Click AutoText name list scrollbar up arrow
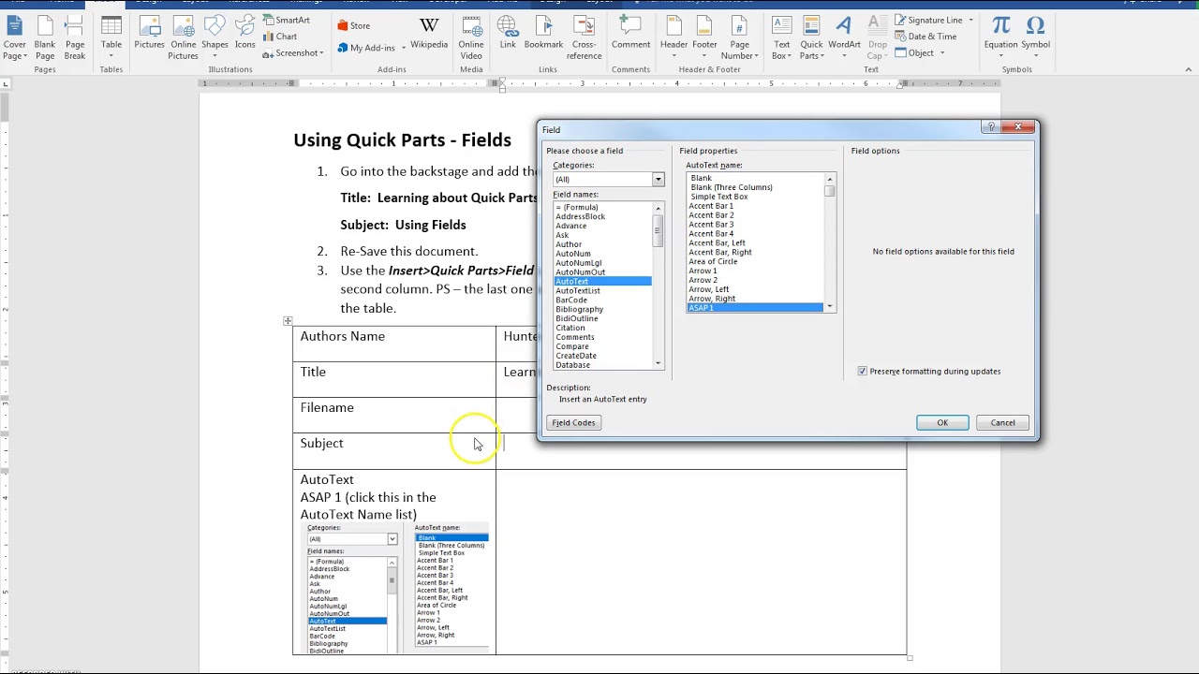1199x674 pixels. coord(829,179)
